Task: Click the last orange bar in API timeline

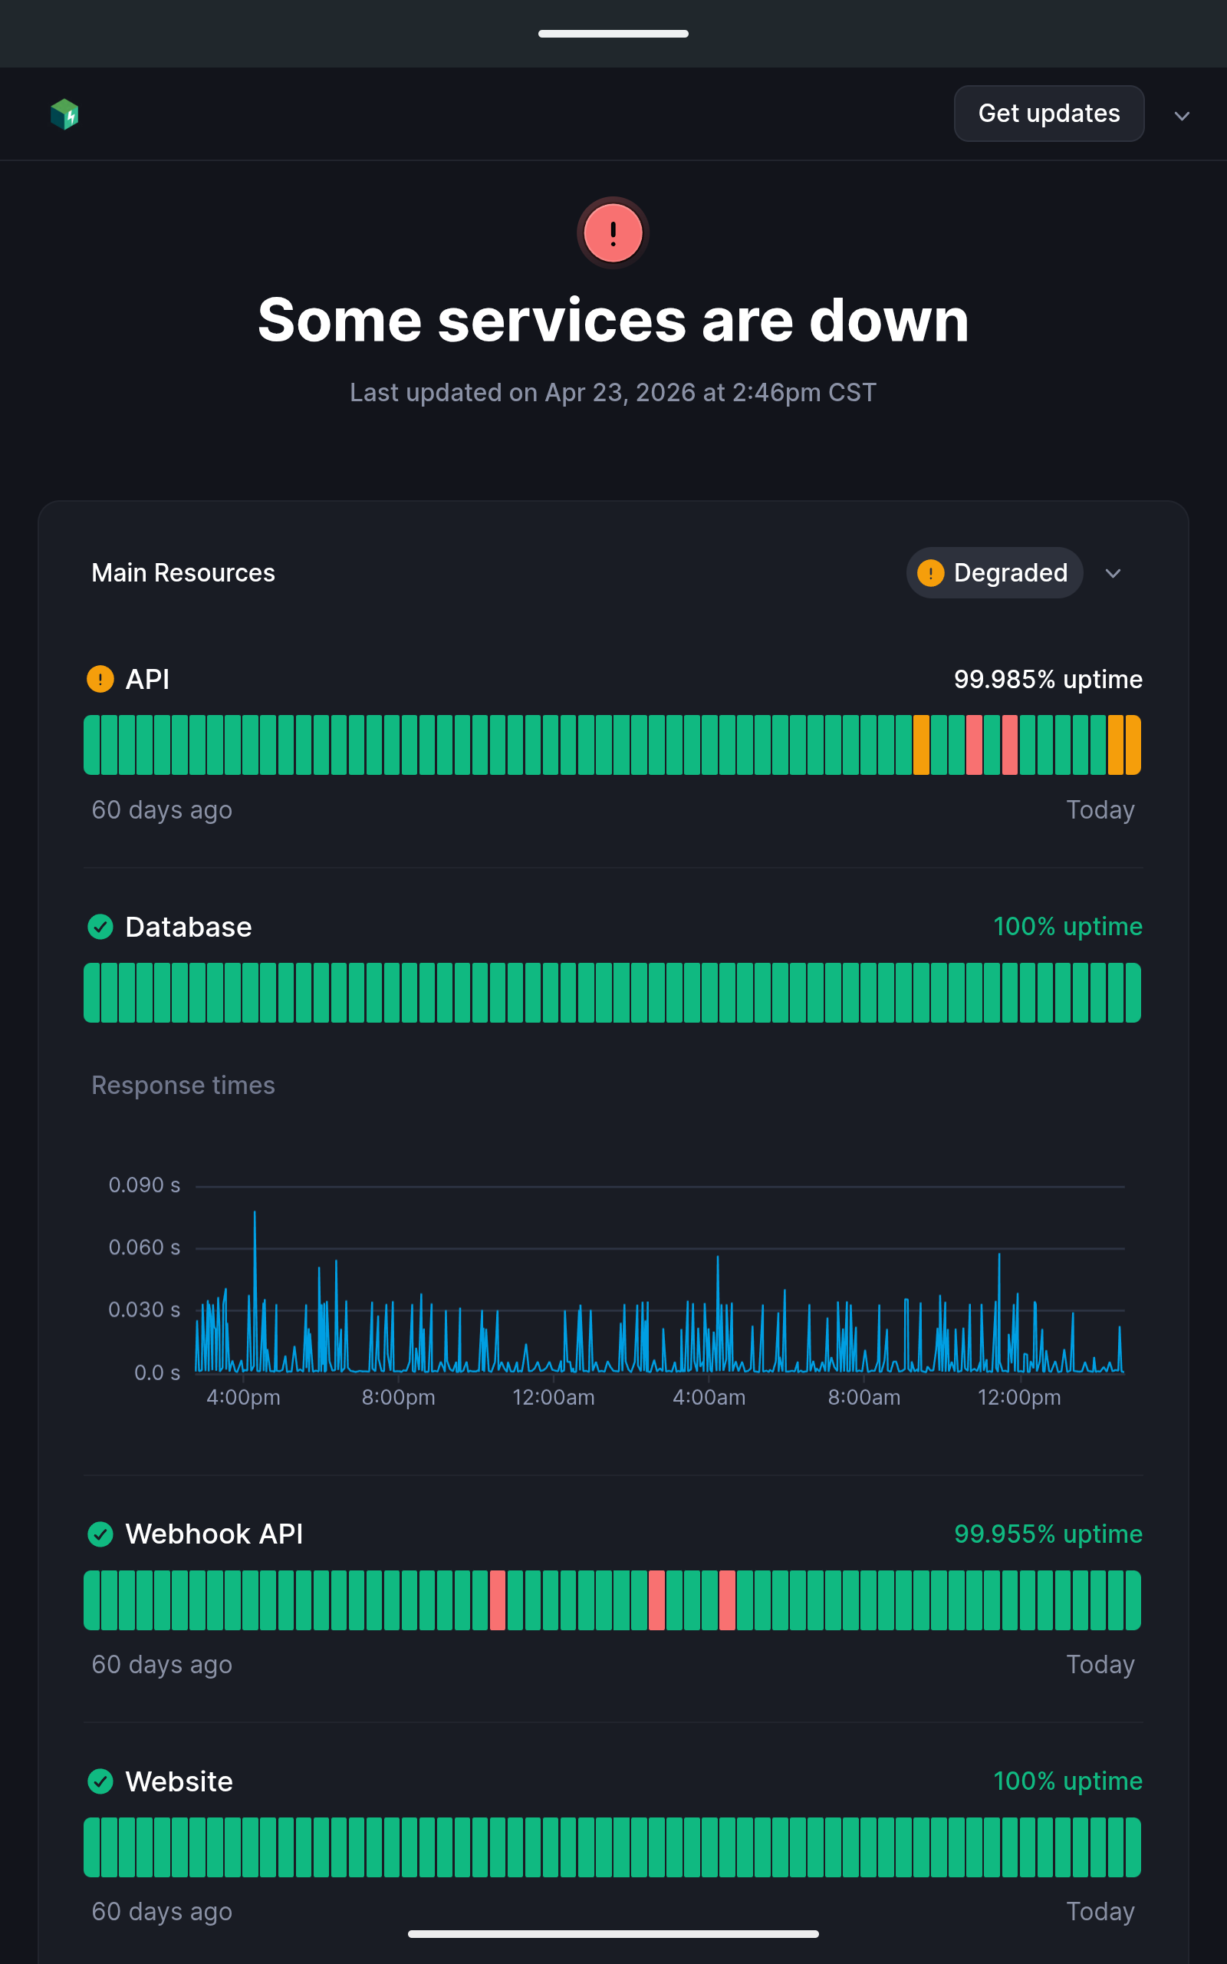Action: point(1133,745)
